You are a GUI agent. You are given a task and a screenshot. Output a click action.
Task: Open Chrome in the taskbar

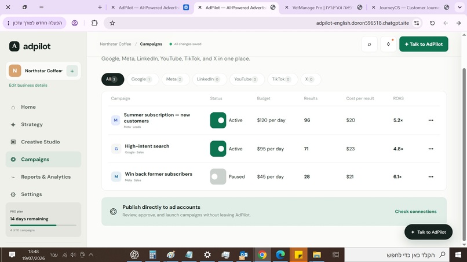click(262, 255)
